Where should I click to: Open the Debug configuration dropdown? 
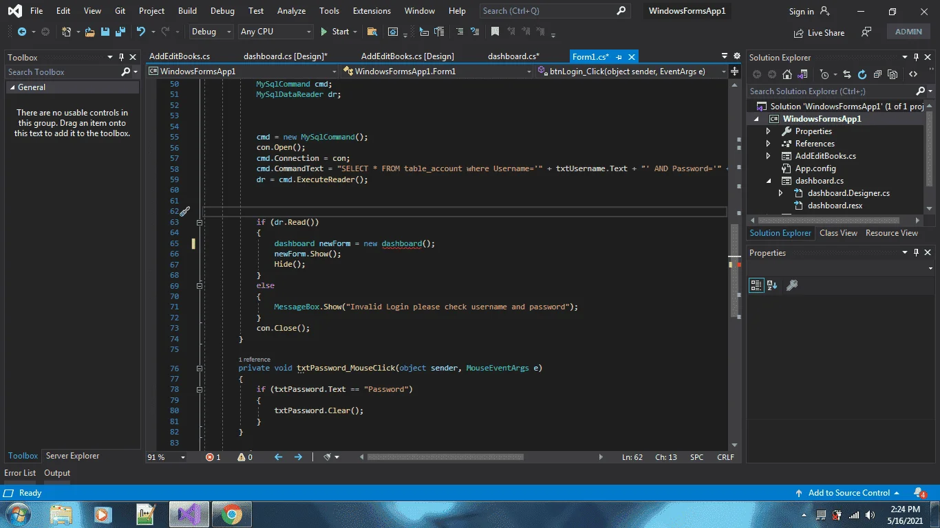pos(211,32)
